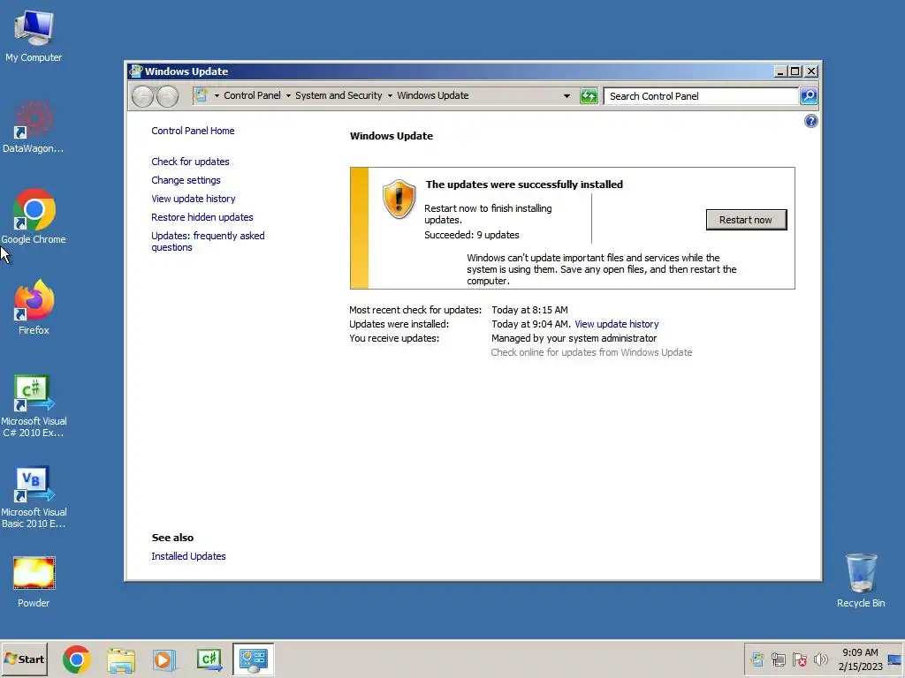Launch Google Chrome from desktop icon

34,217
